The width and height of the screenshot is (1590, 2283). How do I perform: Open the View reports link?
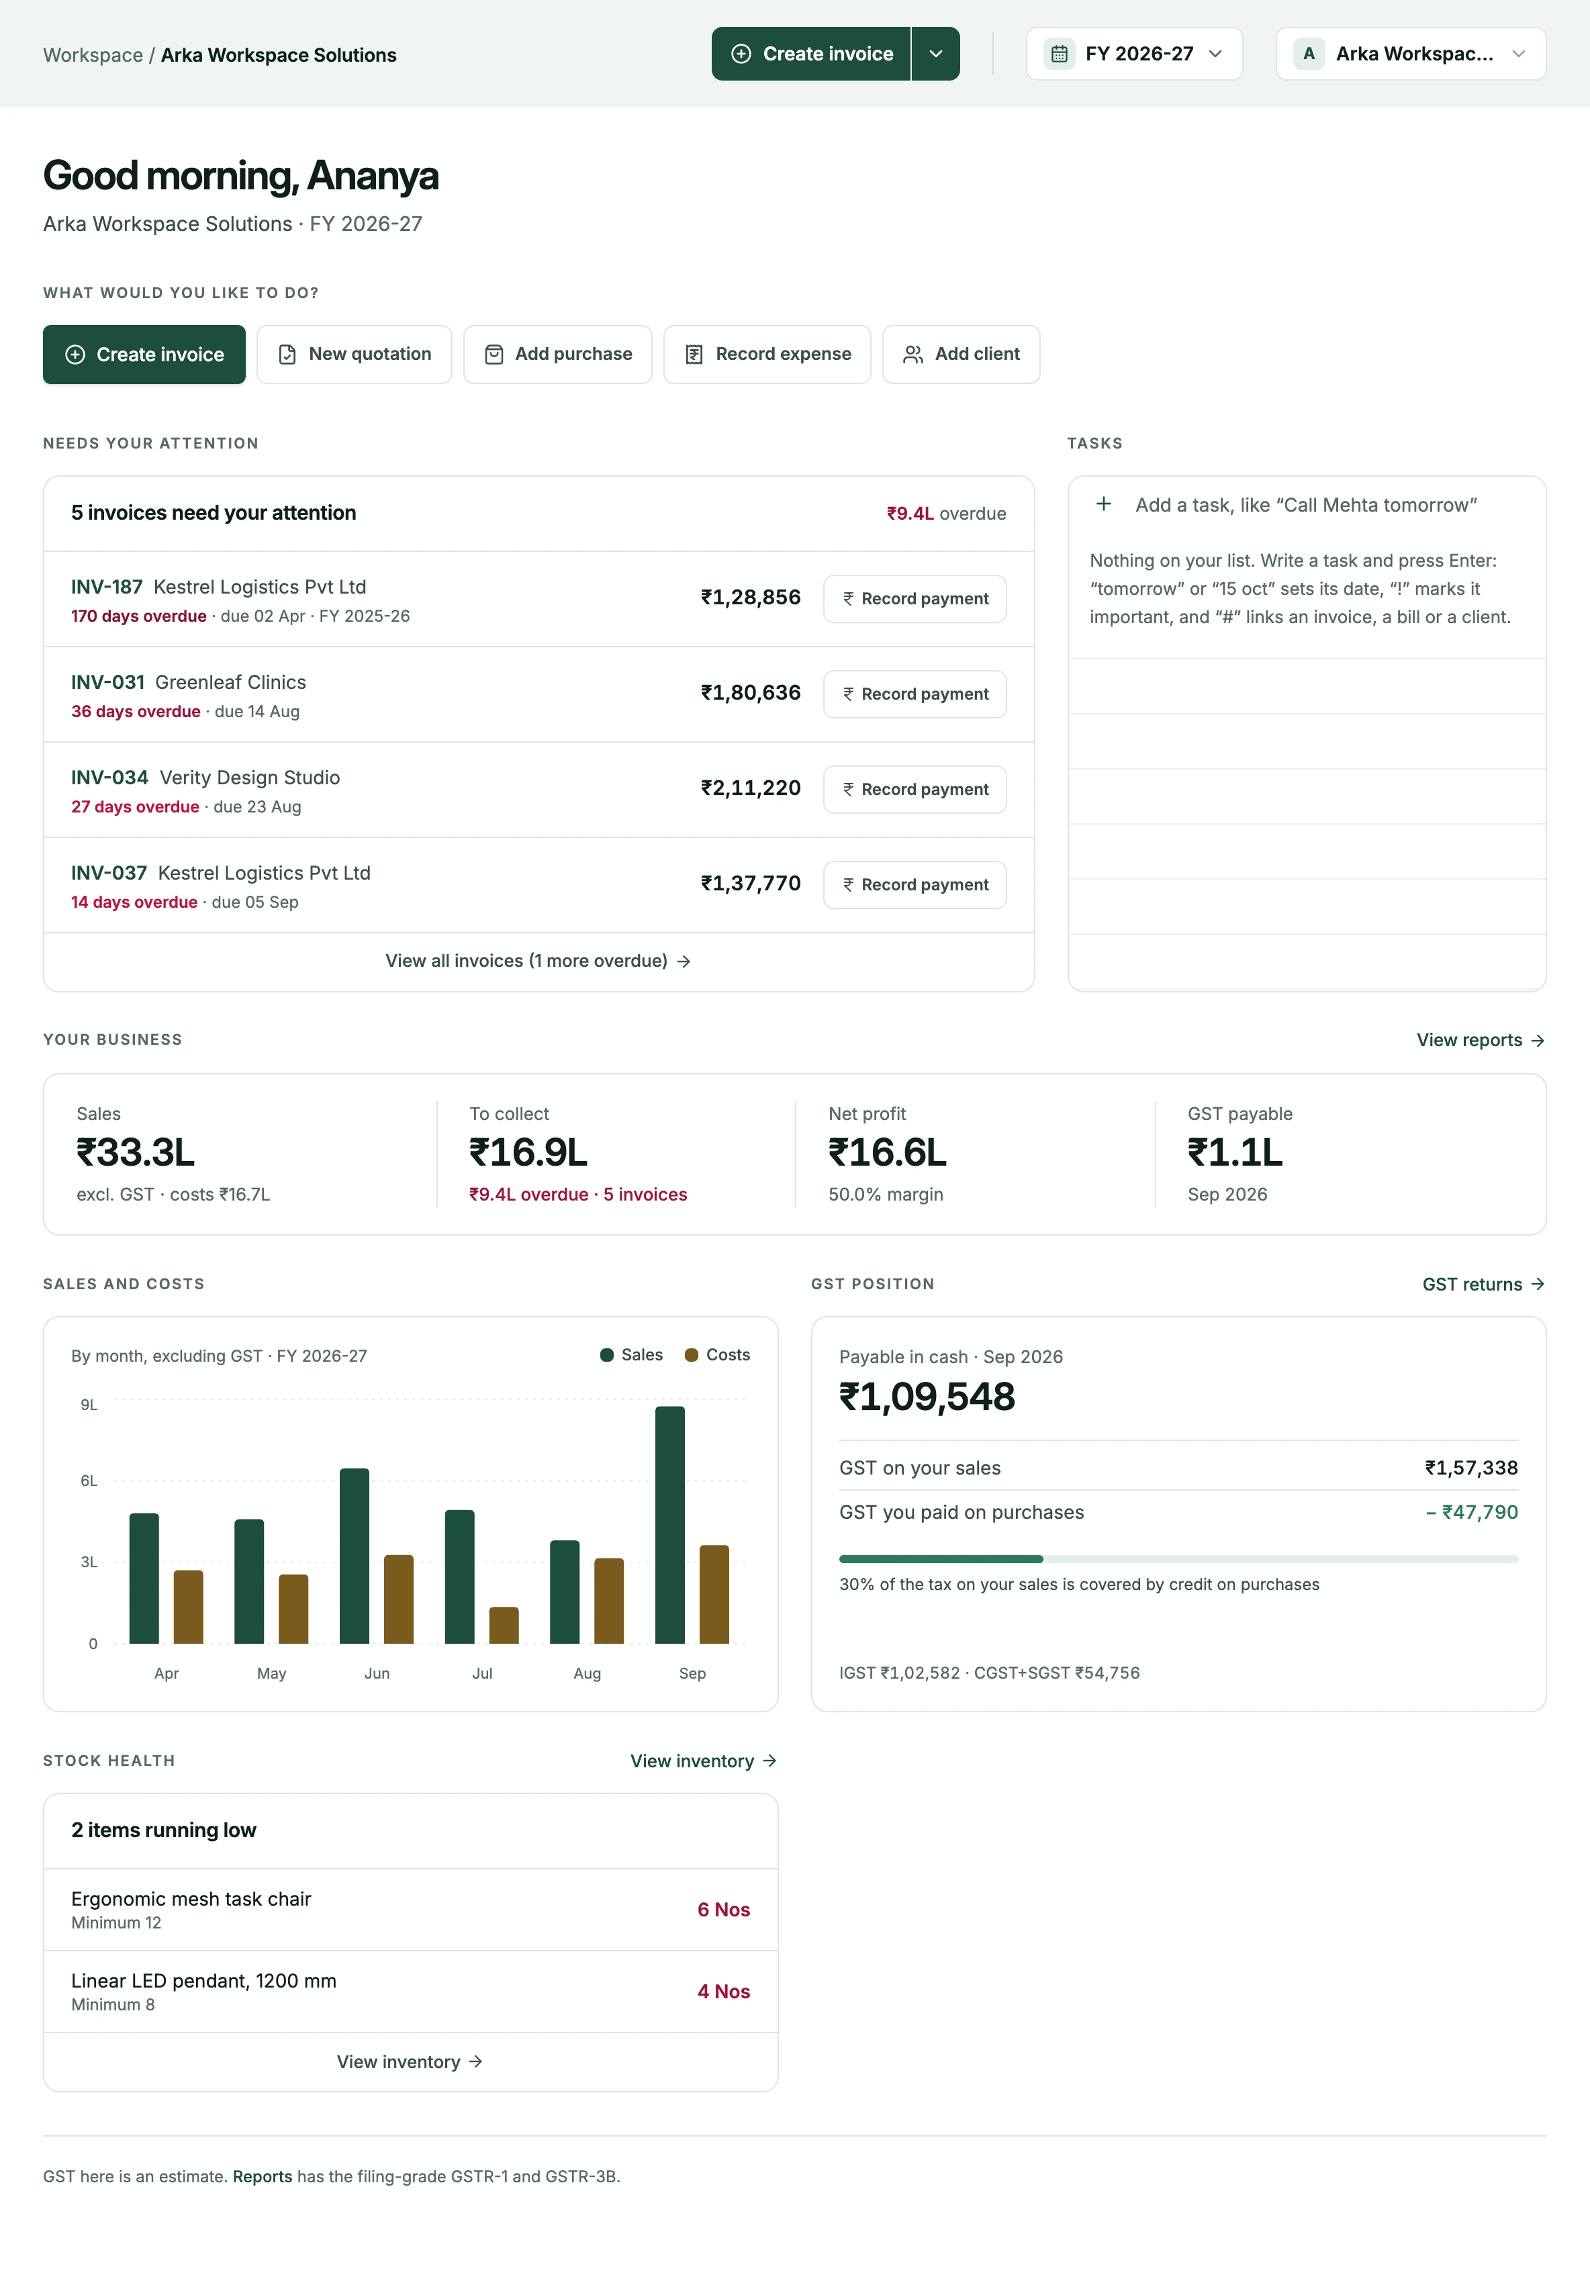tap(1481, 1040)
